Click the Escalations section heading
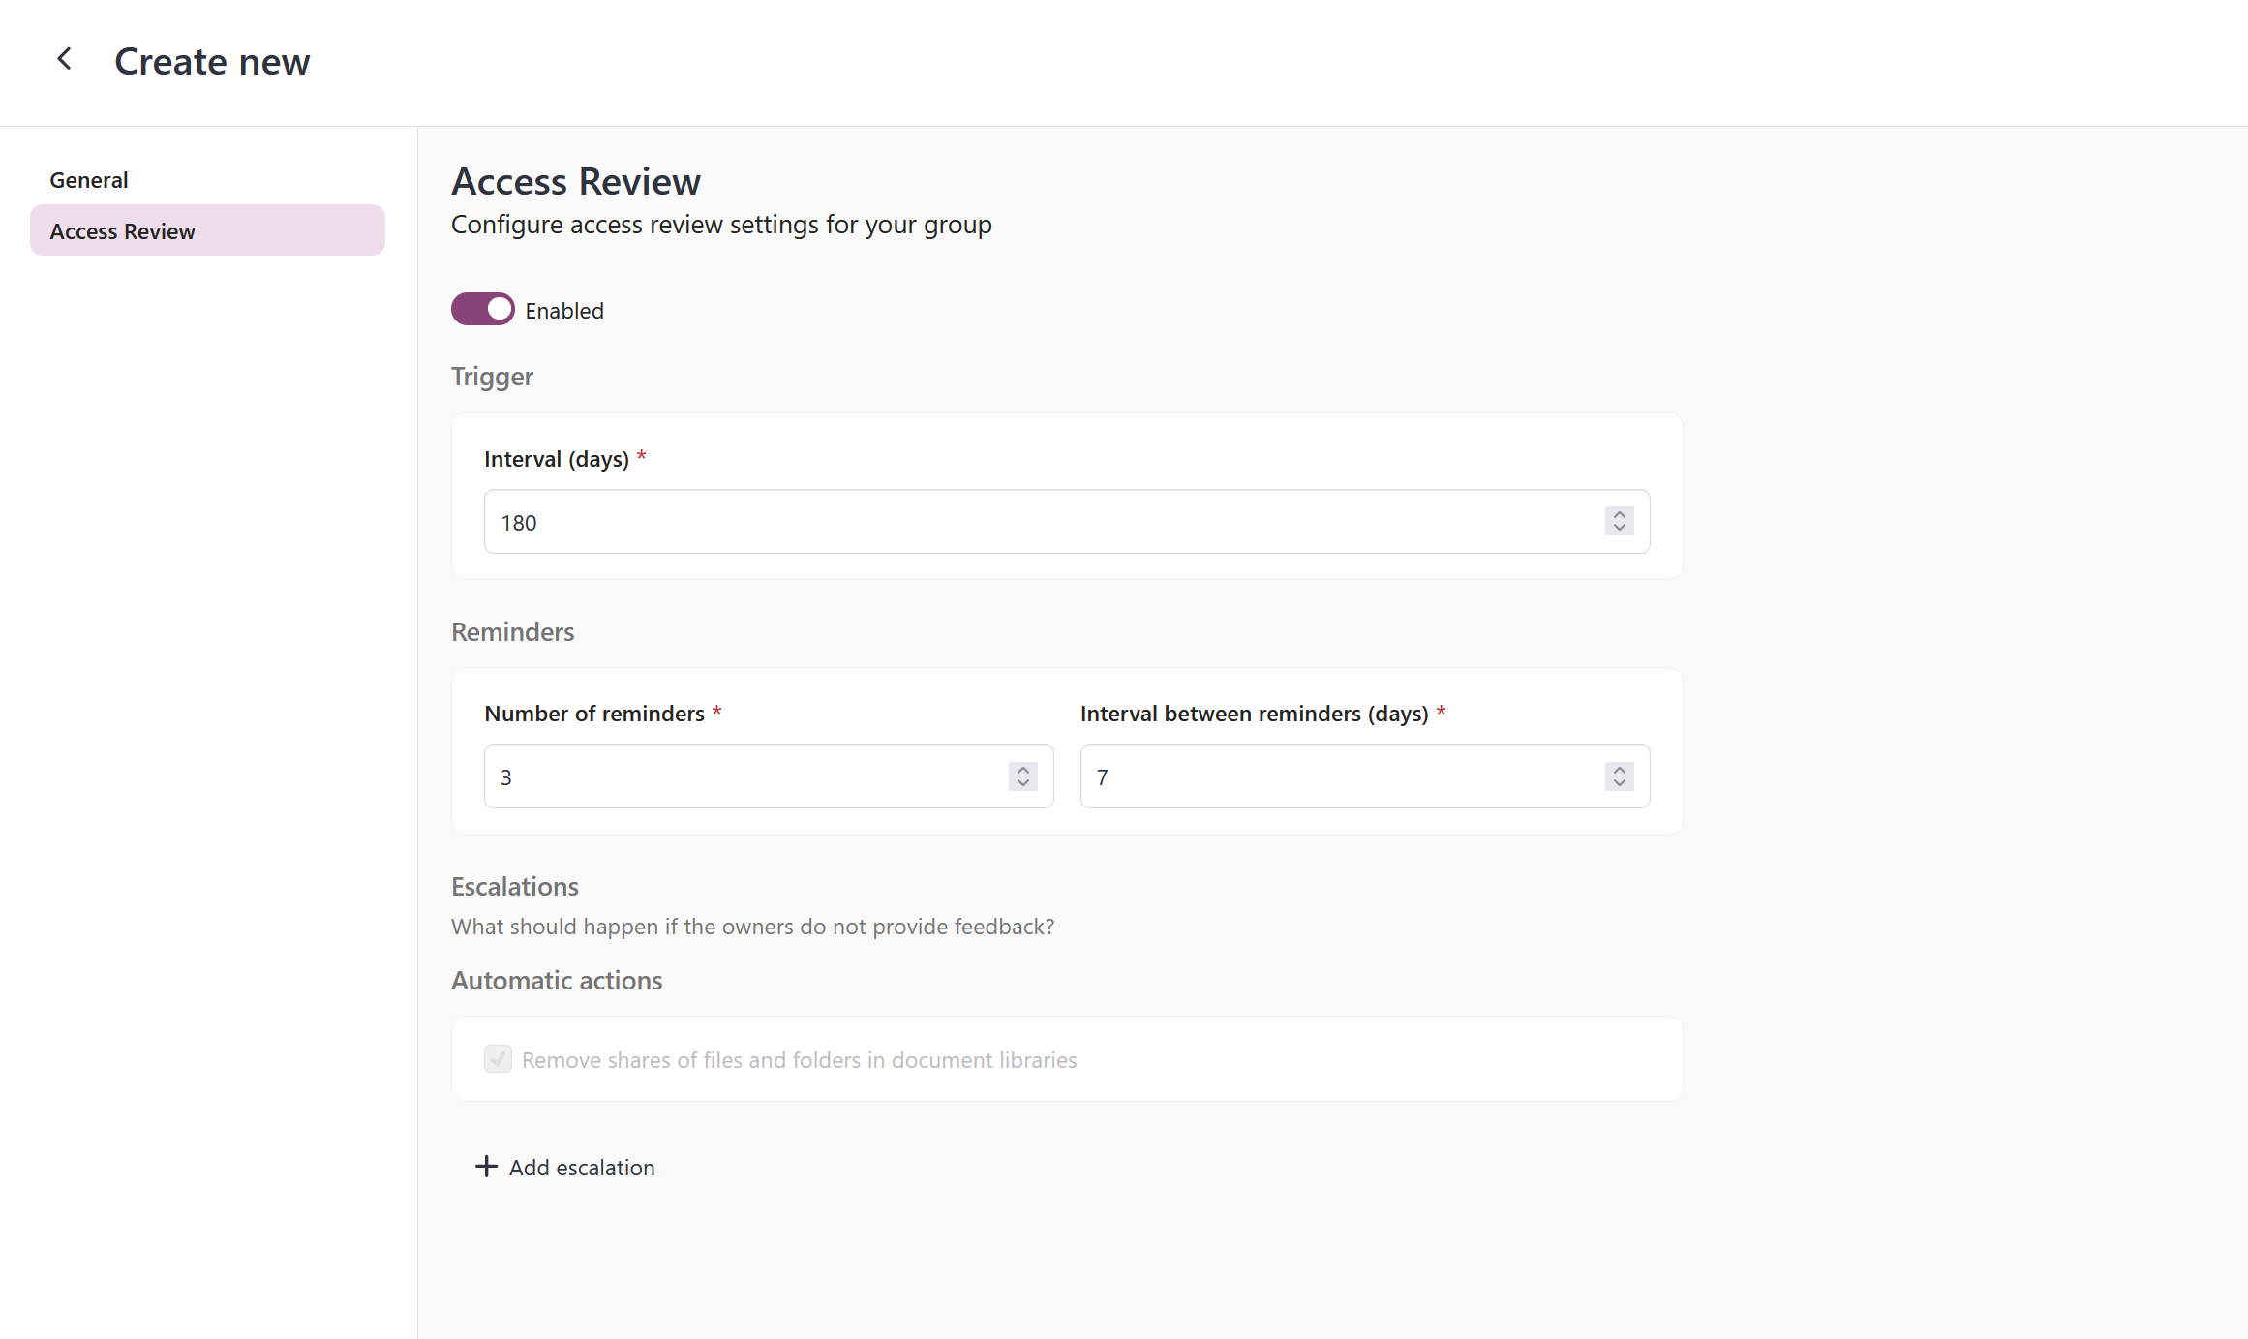 (x=514, y=886)
